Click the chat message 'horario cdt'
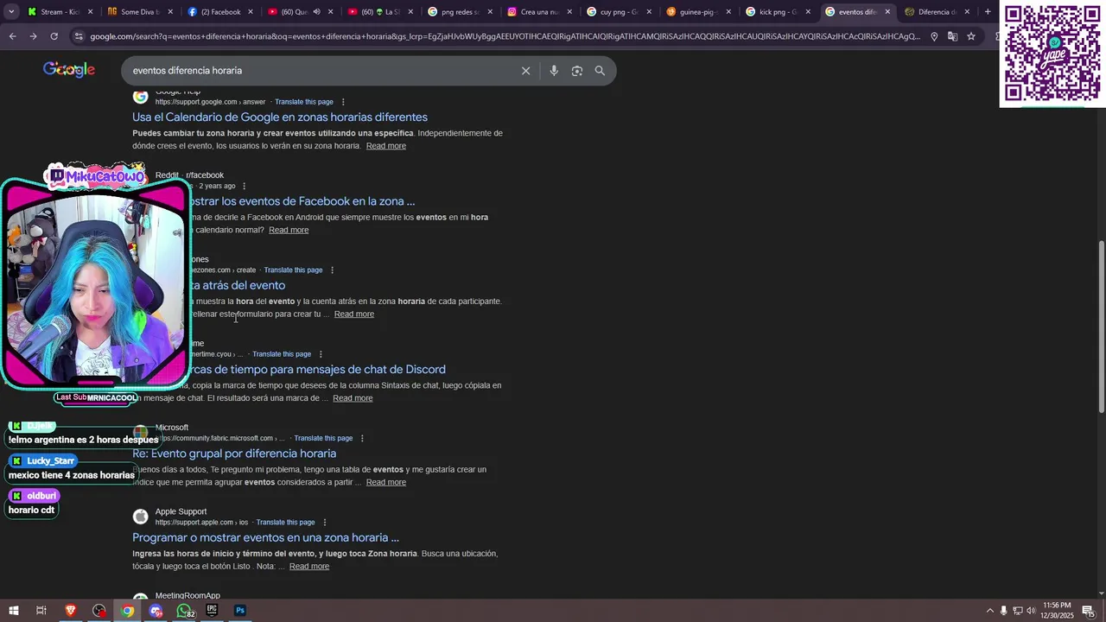 (x=32, y=510)
